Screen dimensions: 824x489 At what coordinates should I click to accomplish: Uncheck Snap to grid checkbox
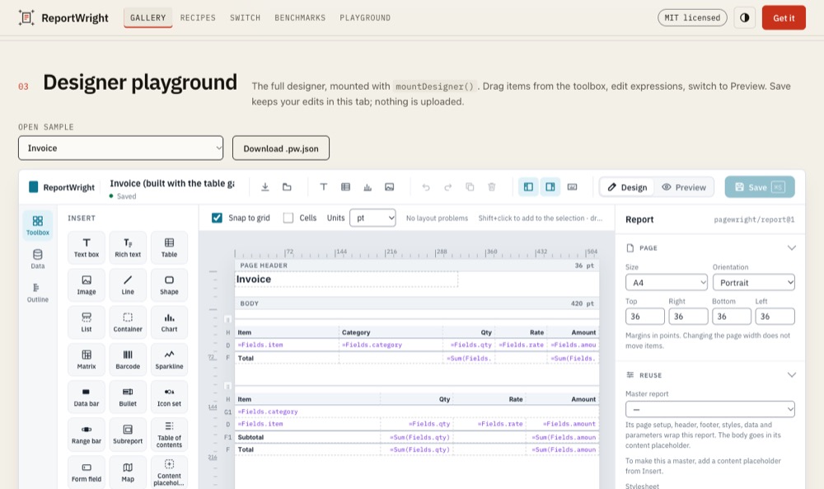217,218
